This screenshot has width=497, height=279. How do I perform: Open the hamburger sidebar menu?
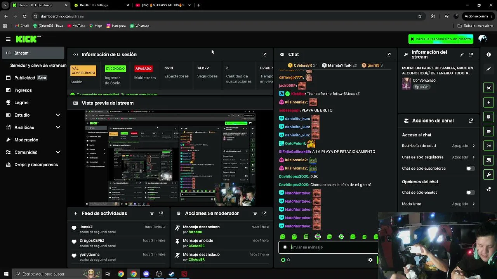tap(8, 39)
